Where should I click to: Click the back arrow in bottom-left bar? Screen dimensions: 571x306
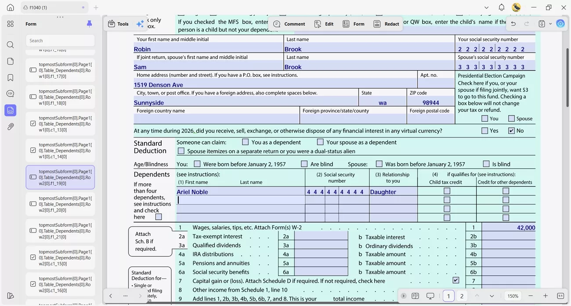111,296
